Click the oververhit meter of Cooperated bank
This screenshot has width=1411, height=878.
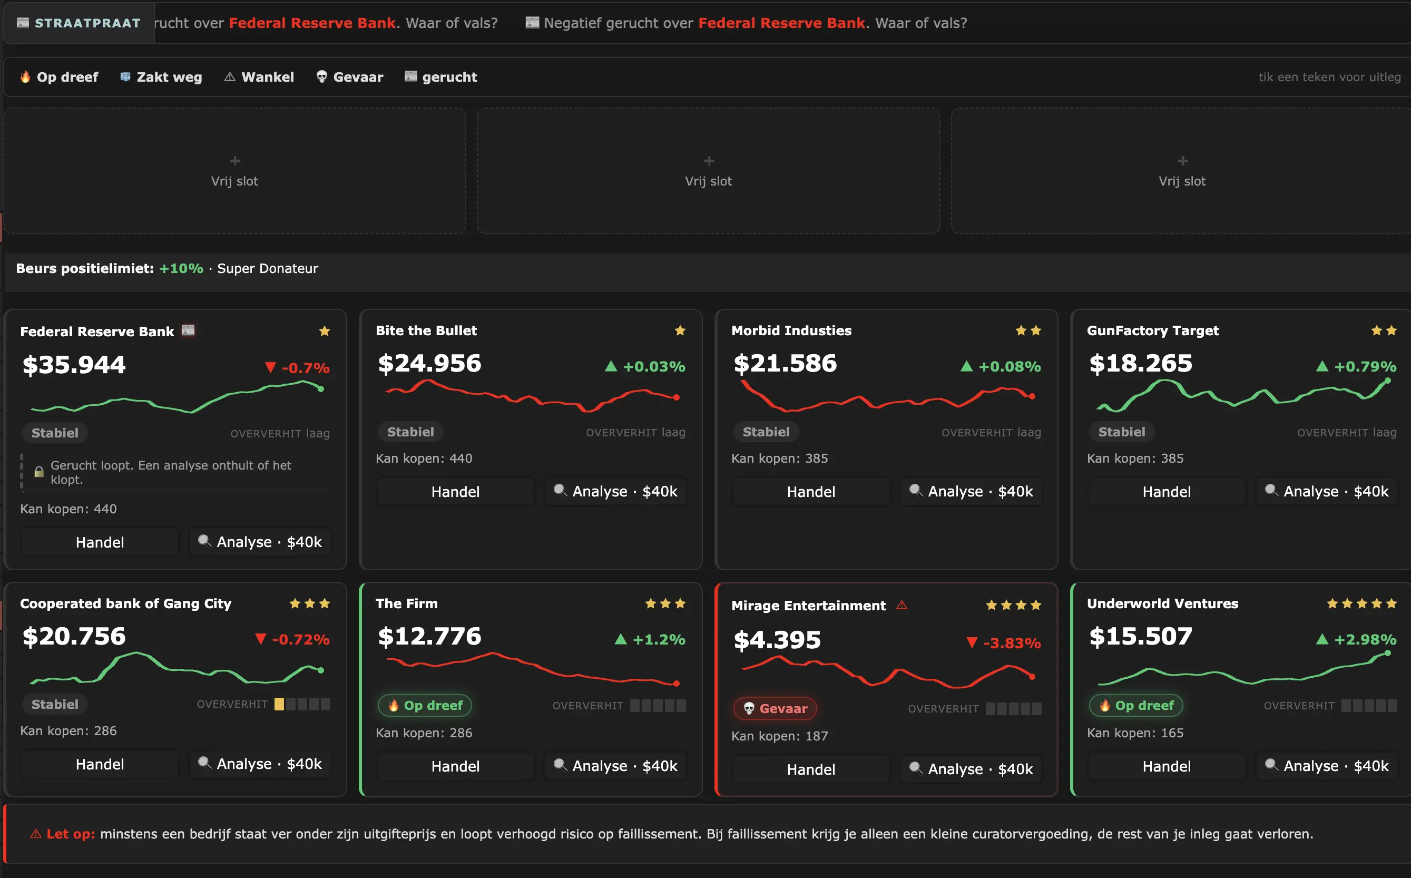(x=302, y=705)
